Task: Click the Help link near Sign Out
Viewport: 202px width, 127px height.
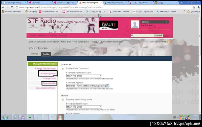Action: click(x=150, y=25)
